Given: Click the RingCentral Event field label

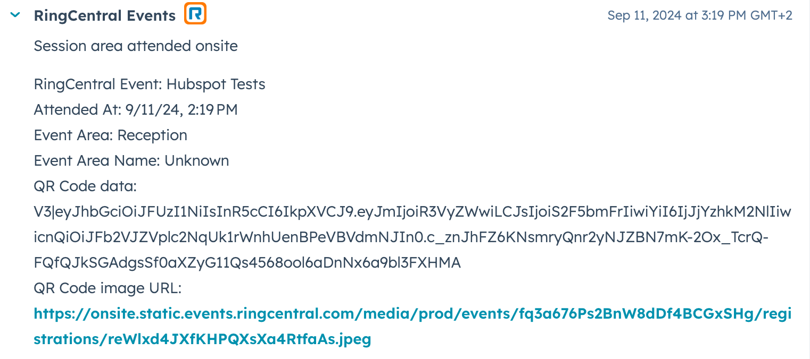Looking at the screenshot, I should pyautogui.click(x=98, y=84).
